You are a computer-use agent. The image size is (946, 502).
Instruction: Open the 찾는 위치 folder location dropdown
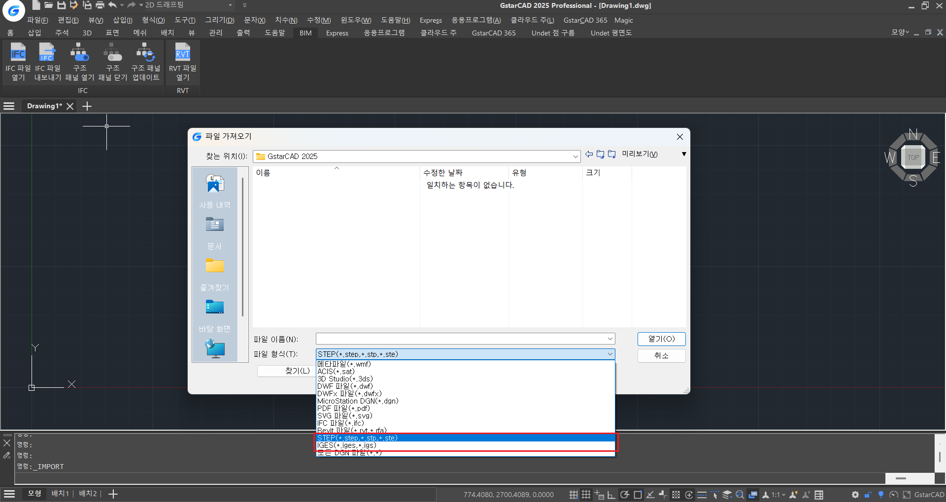(575, 157)
